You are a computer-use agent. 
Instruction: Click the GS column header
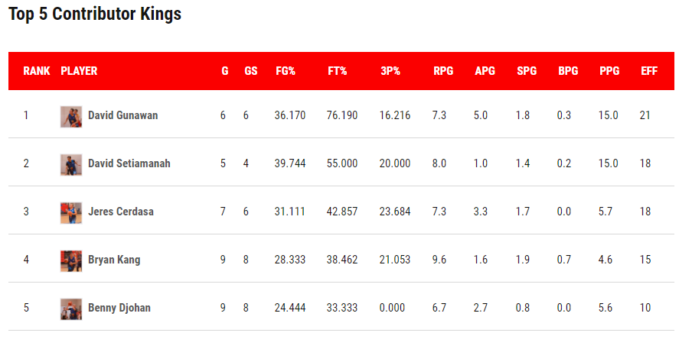[250, 71]
